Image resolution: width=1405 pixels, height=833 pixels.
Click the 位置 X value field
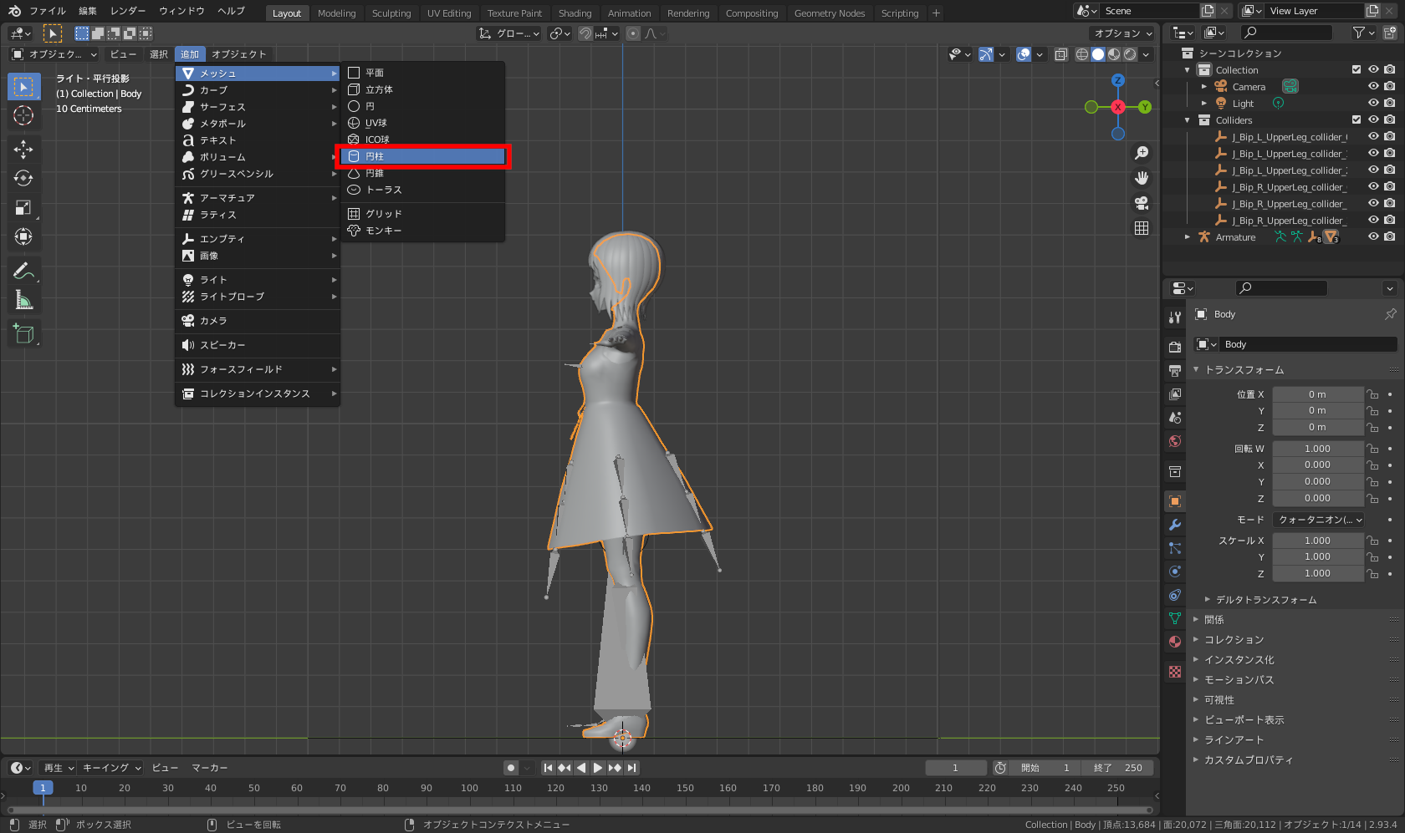click(1317, 394)
